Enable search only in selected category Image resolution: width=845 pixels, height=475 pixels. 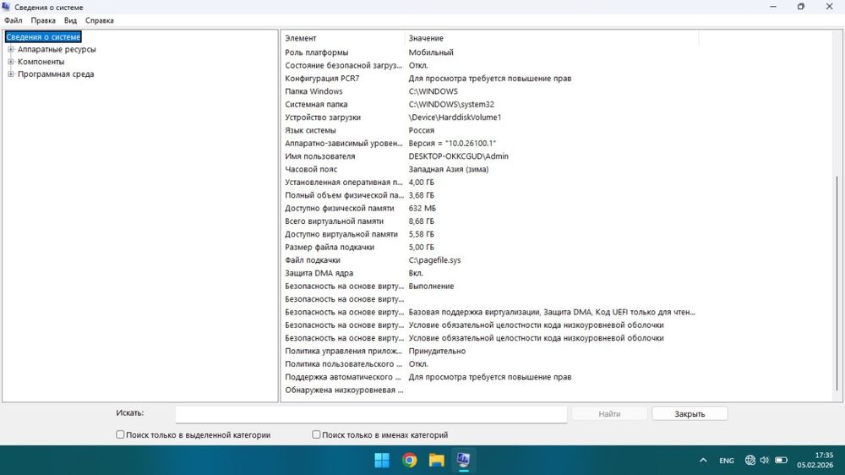pyautogui.click(x=120, y=434)
